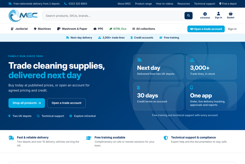Click the handshake icon on trade account button
The width and height of the screenshot is (245, 164).
(192, 29)
